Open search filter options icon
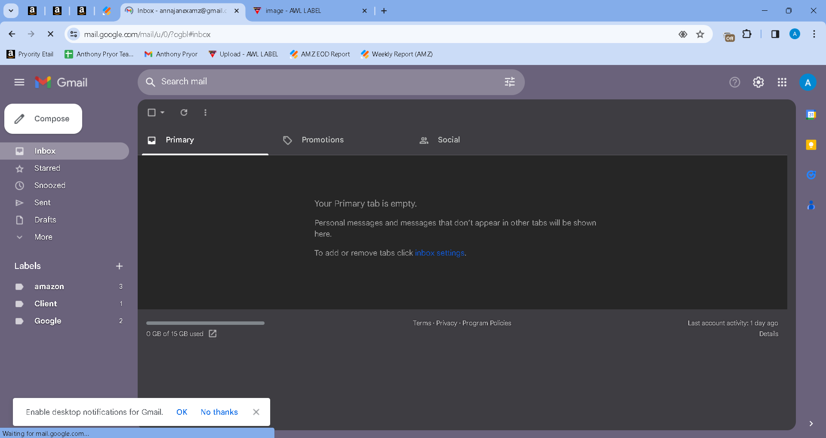The height and width of the screenshot is (438, 826). tap(510, 82)
